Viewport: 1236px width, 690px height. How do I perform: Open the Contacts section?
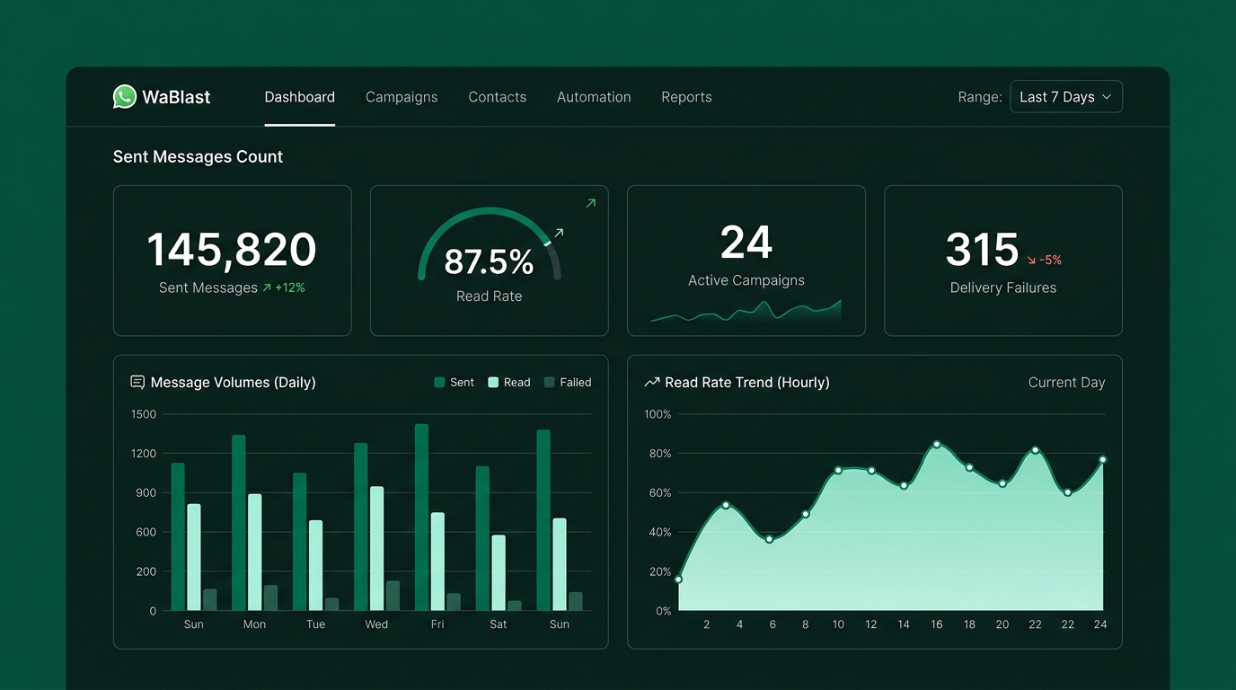click(x=497, y=97)
